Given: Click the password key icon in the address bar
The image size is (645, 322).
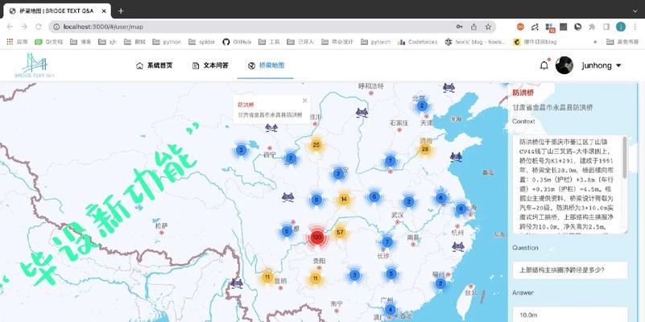Looking at the screenshot, I should coord(460,27).
